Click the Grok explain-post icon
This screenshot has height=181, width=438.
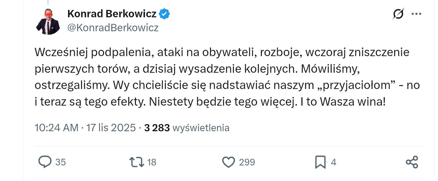[x=399, y=14]
